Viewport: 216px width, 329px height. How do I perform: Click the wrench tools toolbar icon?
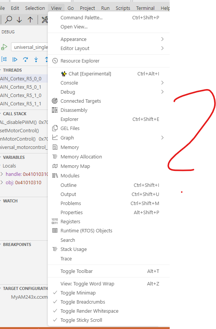pos(45,20)
